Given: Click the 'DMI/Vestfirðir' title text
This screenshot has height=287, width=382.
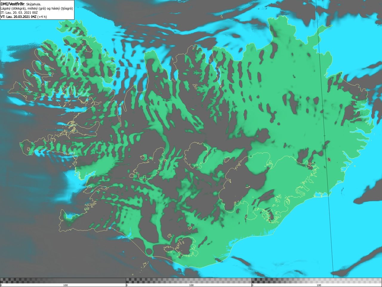Looking at the screenshot, I should coord(13,4).
